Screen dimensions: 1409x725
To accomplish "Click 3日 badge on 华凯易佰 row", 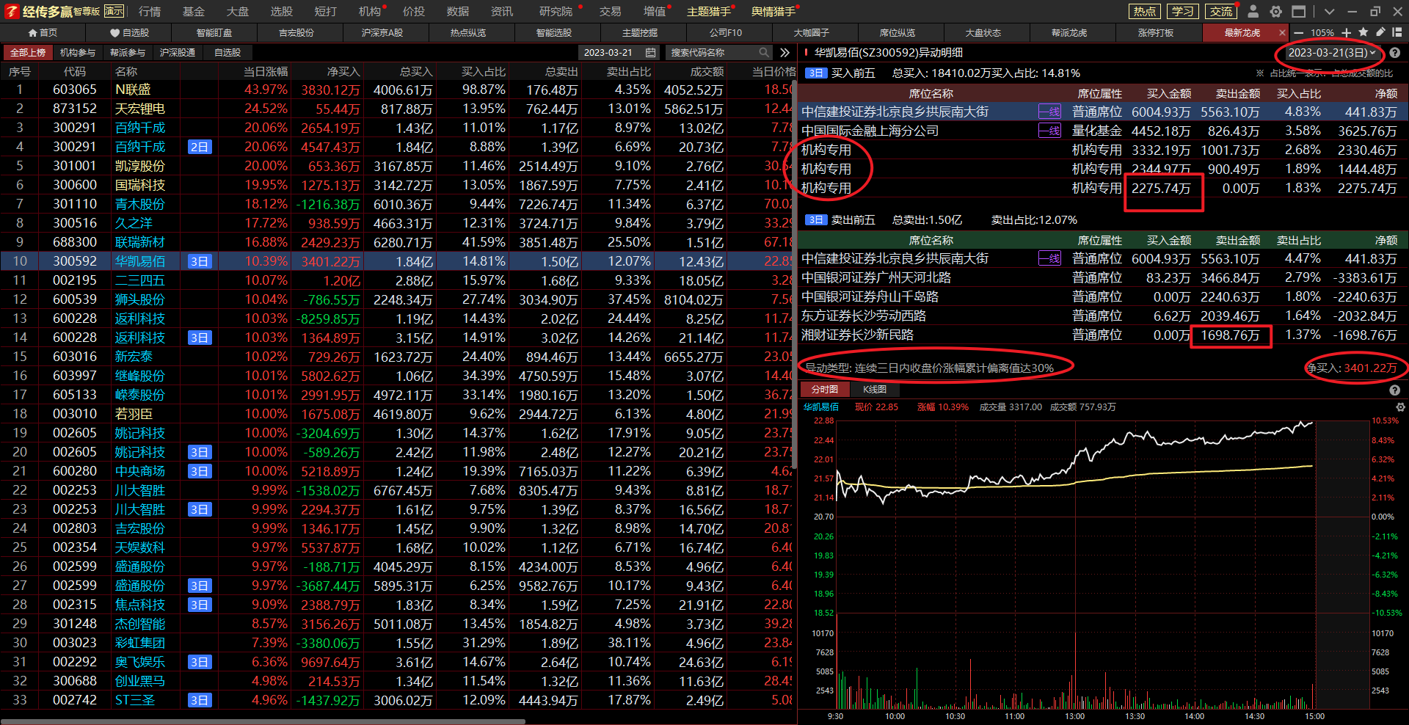I will click(x=200, y=261).
